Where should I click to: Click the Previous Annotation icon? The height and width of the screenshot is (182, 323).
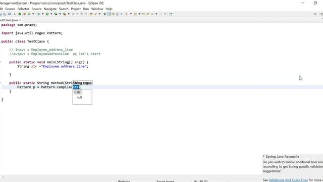[x=135, y=14]
